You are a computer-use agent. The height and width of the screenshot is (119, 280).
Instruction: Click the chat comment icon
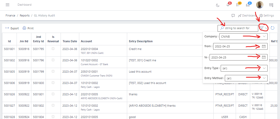click(x=233, y=15)
